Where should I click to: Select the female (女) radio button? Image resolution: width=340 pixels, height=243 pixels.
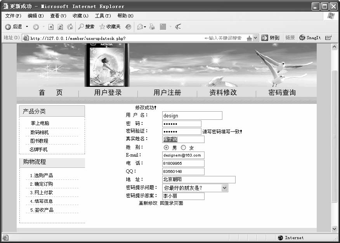[x=184, y=148]
